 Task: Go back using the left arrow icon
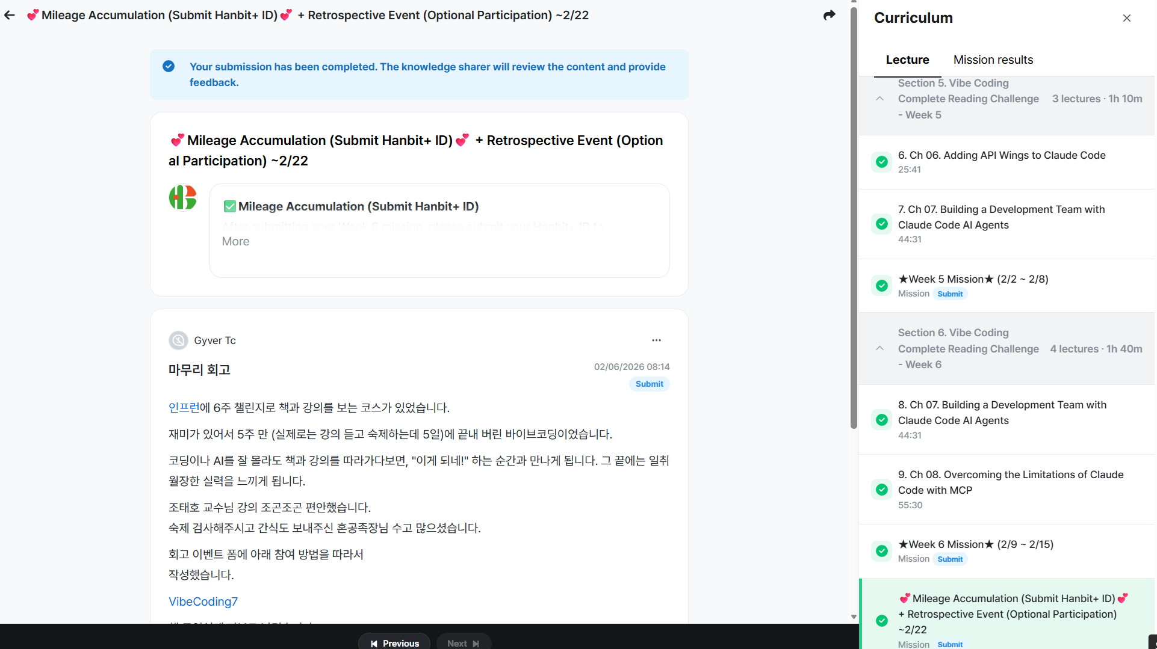click(10, 15)
